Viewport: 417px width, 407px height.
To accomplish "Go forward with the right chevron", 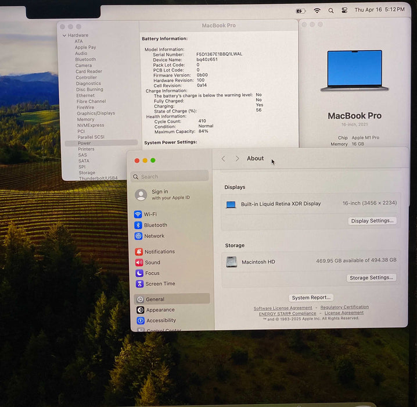I will (237, 159).
